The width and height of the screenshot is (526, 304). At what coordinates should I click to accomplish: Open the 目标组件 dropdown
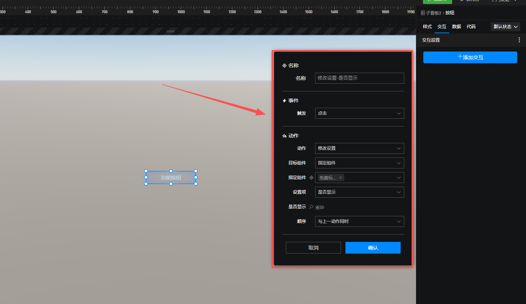click(x=359, y=163)
